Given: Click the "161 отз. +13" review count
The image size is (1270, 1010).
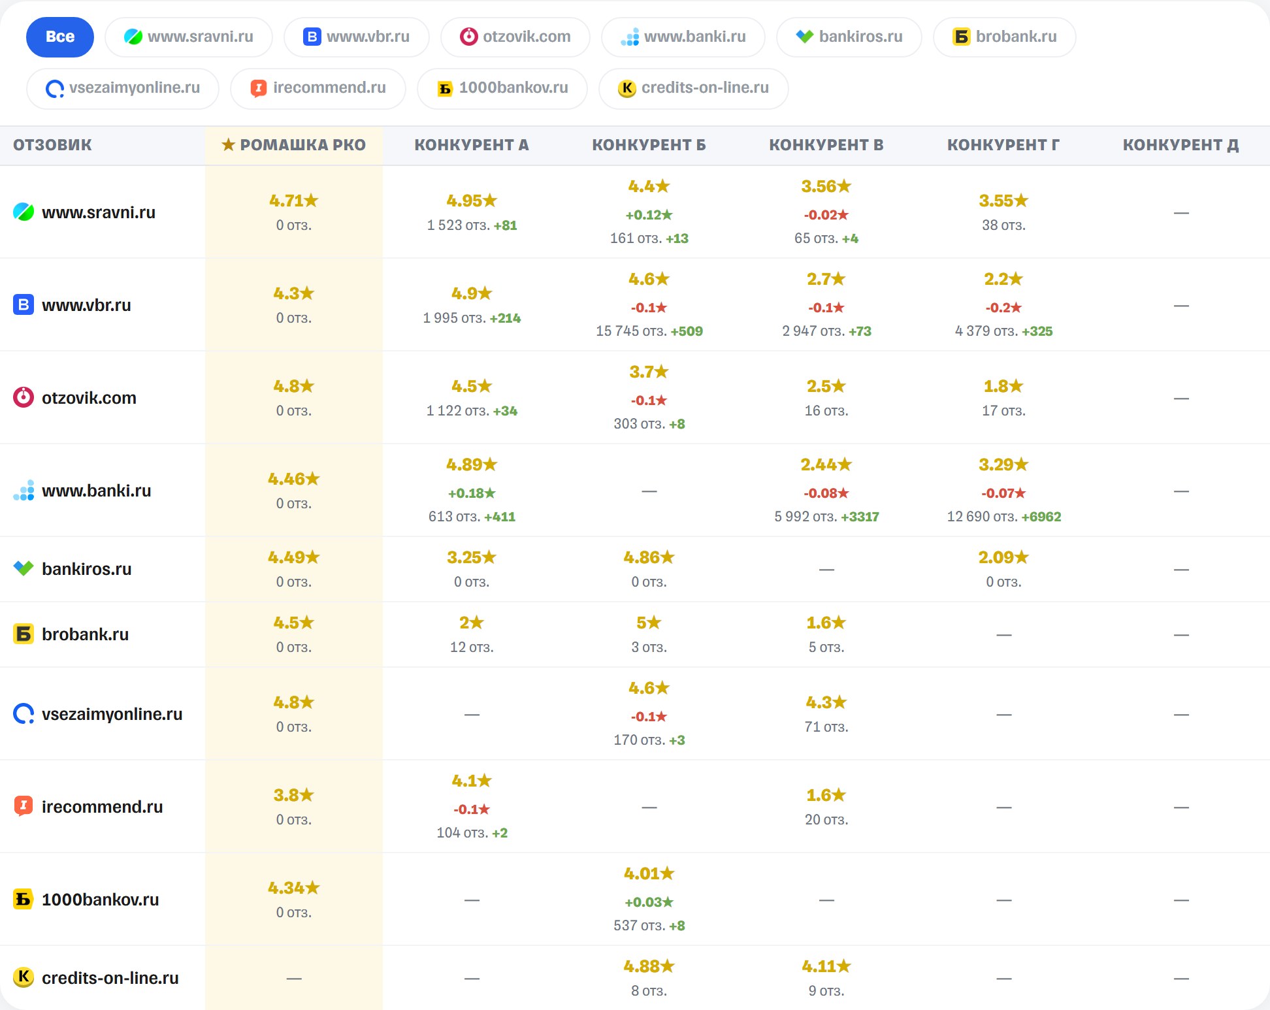Looking at the screenshot, I should pyautogui.click(x=649, y=238).
